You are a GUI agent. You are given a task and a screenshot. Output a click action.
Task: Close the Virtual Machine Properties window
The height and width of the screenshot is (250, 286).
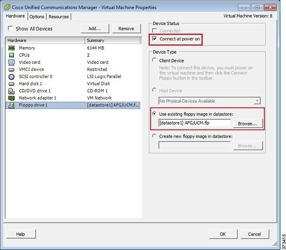point(270,8)
